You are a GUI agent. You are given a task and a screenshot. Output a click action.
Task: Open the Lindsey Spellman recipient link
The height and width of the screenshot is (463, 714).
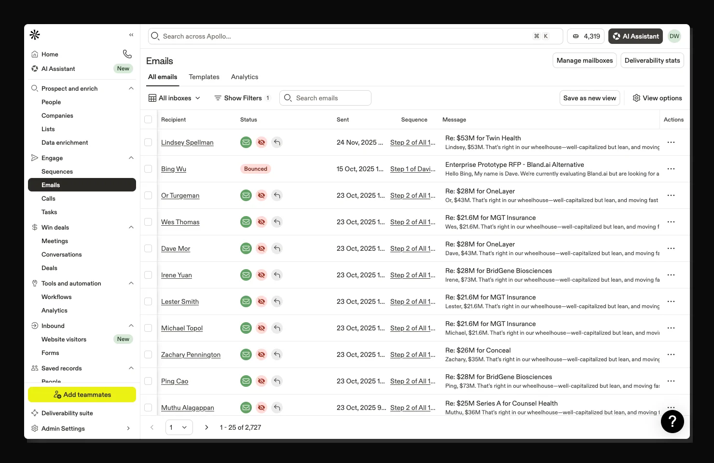tap(187, 142)
